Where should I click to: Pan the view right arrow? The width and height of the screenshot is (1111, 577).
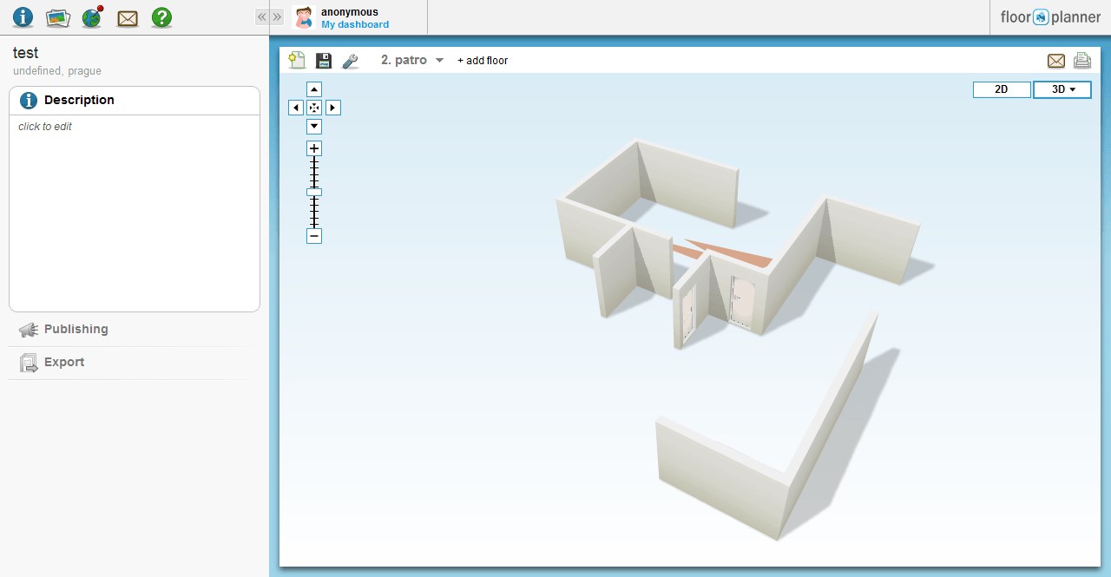click(x=333, y=108)
